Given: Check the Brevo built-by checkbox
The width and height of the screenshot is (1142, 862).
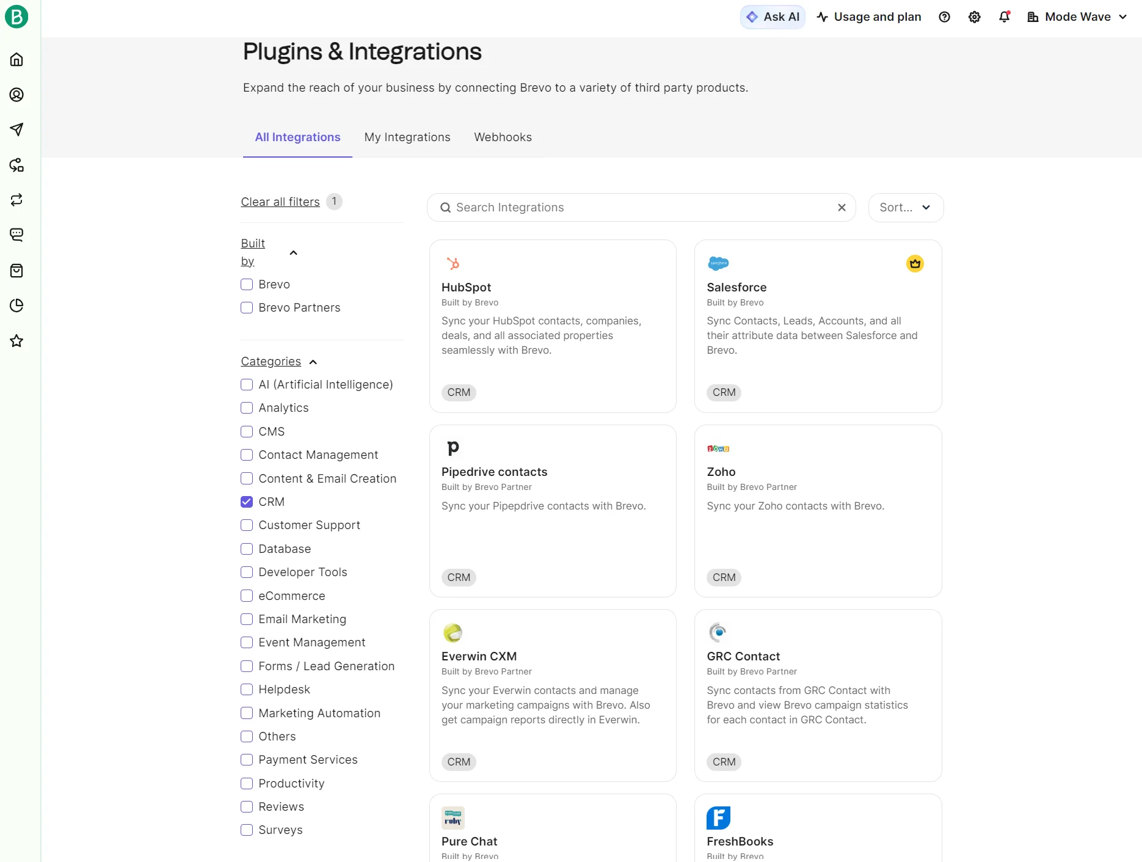Looking at the screenshot, I should pos(247,285).
